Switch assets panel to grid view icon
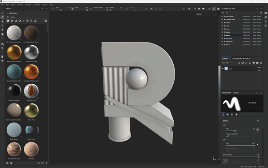Image resolution: width=268 pixels, height=168 pixels. [x=46, y=21]
